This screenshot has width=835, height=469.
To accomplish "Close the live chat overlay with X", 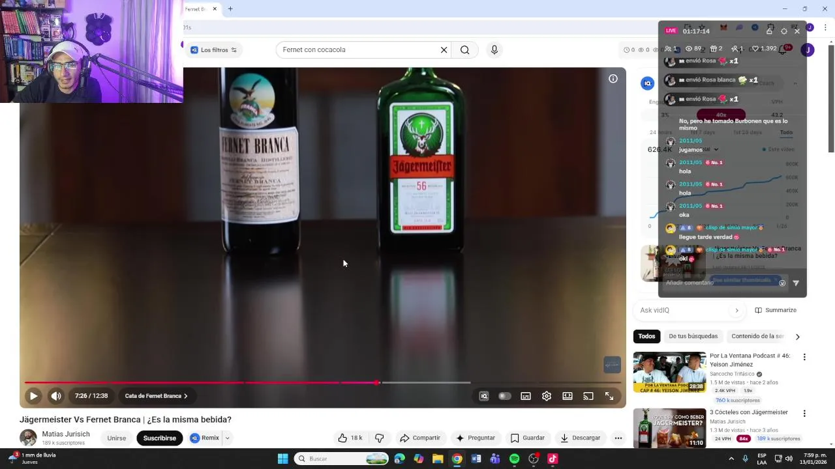I will click(x=797, y=31).
